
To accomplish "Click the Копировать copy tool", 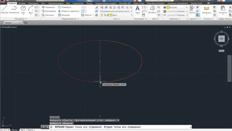I will pos(49,11).
